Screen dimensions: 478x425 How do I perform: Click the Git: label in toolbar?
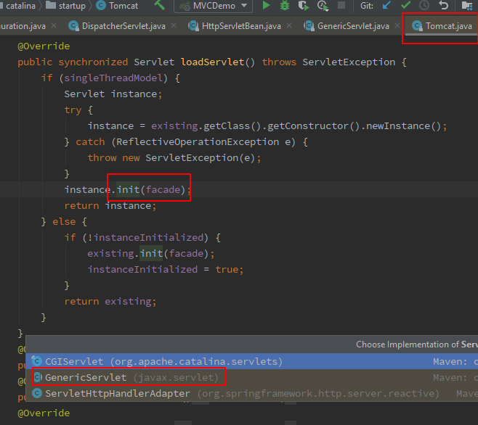(x=367, y=6)
